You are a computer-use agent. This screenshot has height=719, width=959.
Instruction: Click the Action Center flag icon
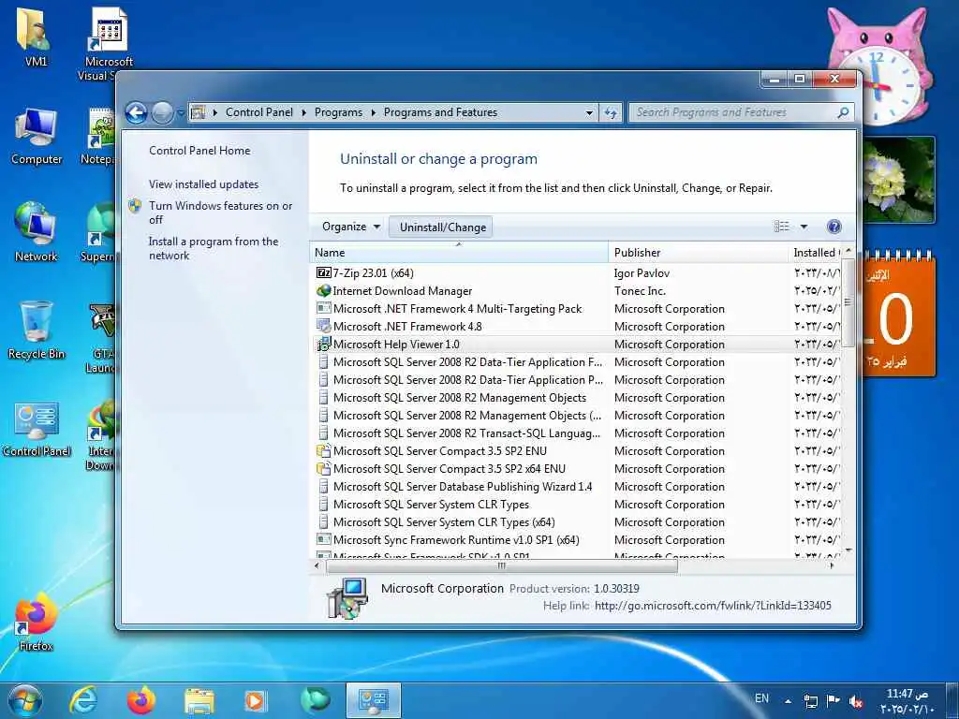tap(833, 700)
